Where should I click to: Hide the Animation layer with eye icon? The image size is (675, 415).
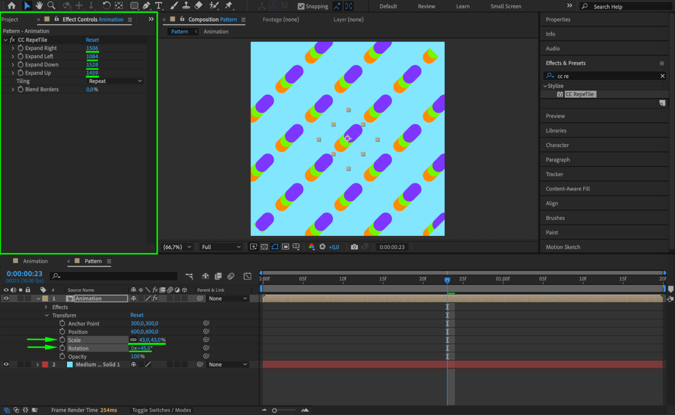click(x=6, y=298)
